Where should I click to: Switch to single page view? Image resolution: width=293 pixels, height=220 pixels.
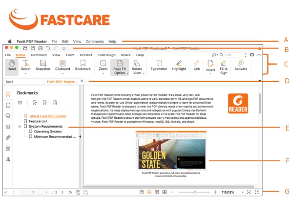point(142,192)
